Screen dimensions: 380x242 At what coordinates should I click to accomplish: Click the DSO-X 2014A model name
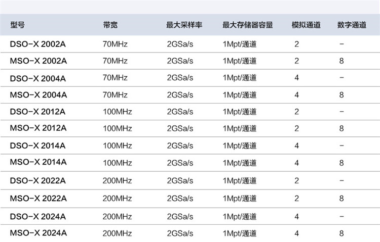[x=37, y=146]
